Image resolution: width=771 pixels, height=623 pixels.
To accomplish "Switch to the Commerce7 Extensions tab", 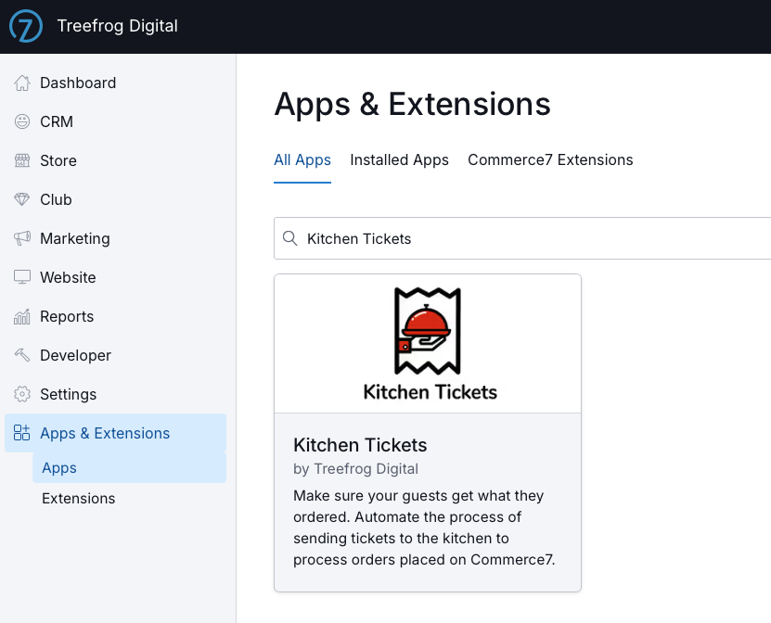I will [550, 160].
